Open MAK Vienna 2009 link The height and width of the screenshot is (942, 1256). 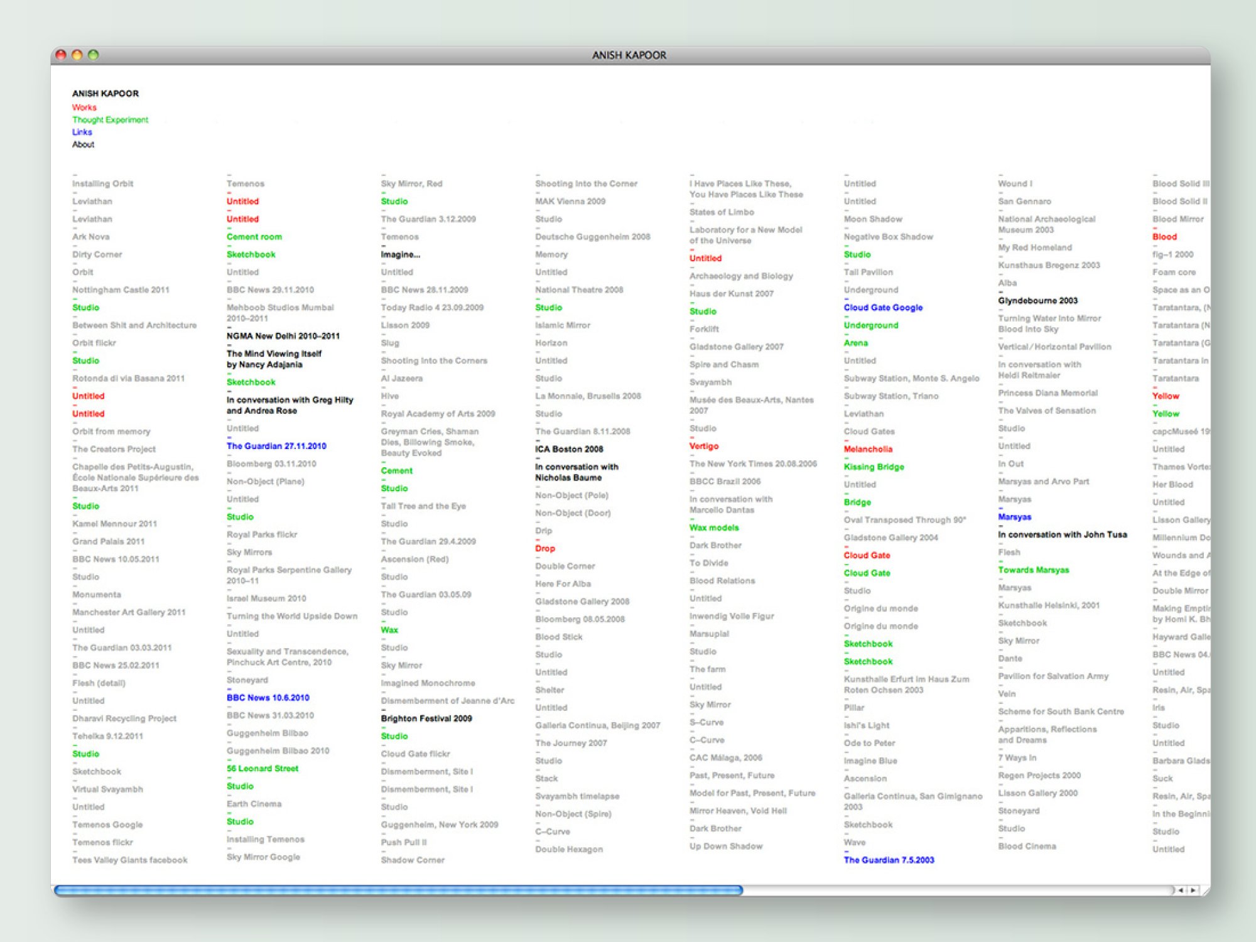point(570,202)
